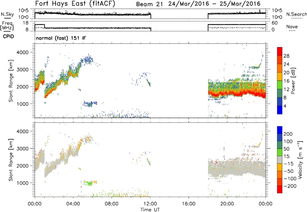Image resolution: width=307 pixels, height=212 pixels.
Task: Click the strong red backscatter band after 18:00 in power panel
Action: coord(237,93)
